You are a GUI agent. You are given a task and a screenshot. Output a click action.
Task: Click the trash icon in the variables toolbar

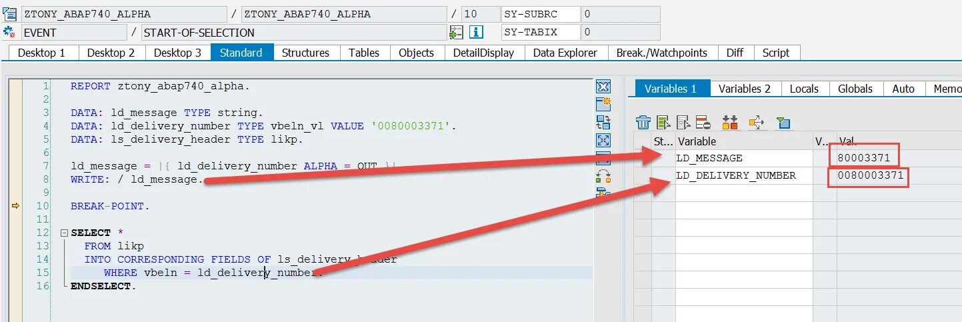(x=643, y=122)
